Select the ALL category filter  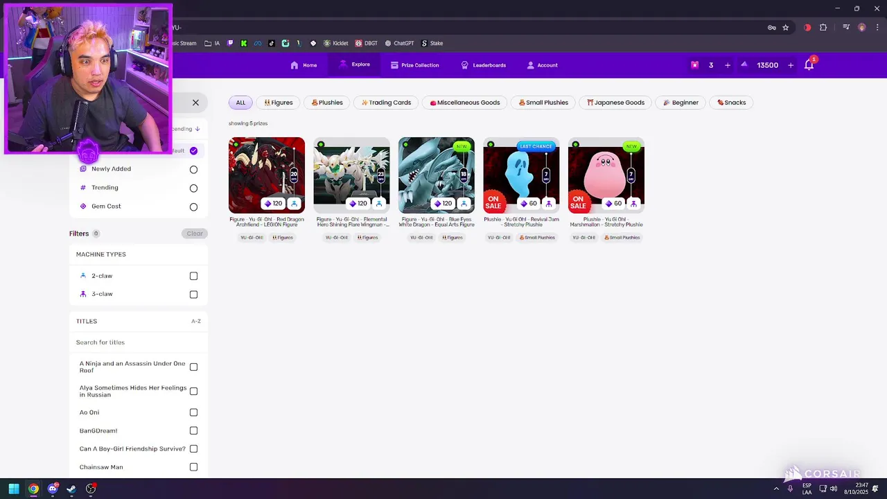pyautogui.click(x=240, y=103)
